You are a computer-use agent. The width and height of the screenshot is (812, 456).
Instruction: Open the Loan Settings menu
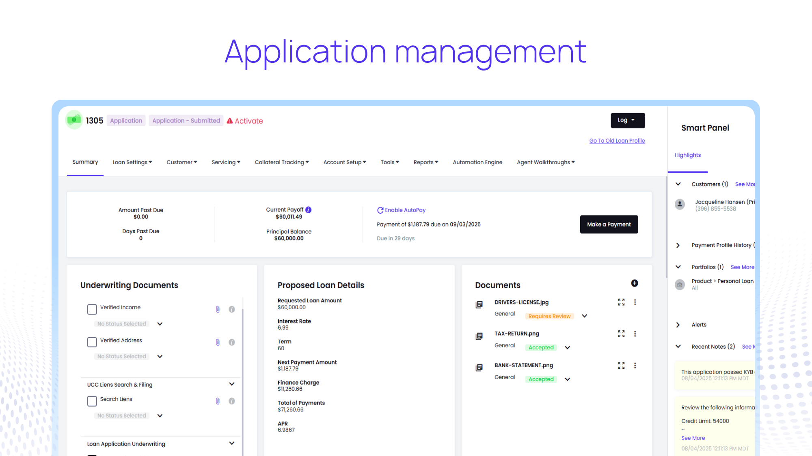(132, 162)
